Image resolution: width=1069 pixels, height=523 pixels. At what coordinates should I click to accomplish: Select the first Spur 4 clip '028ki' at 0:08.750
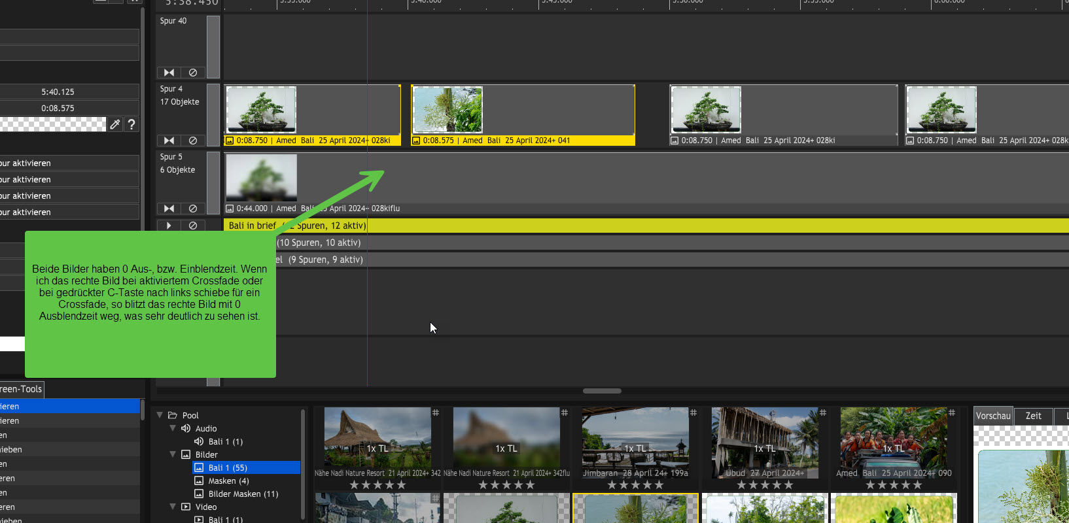312,115
